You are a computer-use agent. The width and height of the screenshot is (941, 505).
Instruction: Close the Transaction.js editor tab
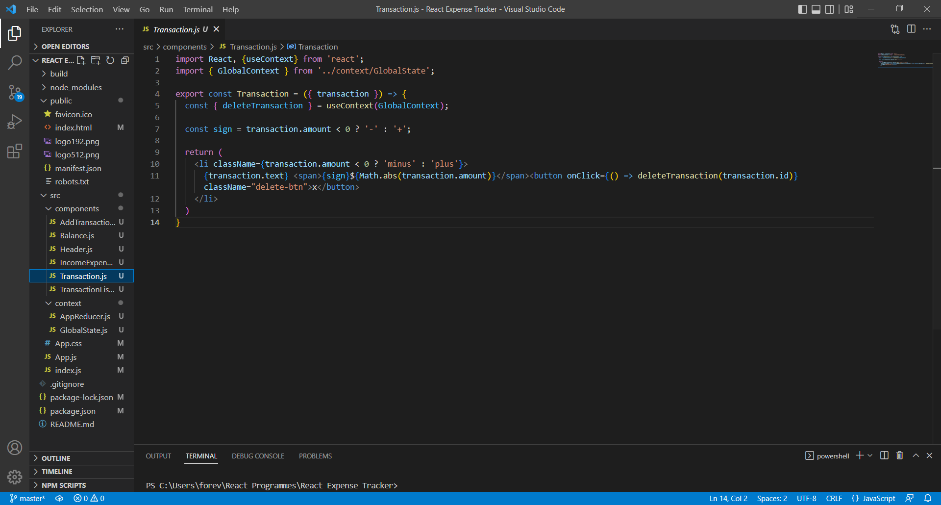click(x=216, y=29)
